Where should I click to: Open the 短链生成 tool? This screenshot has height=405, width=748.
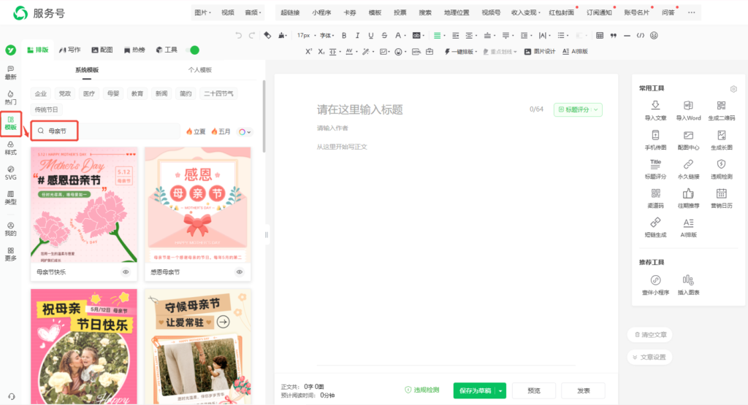click(655, 227)
